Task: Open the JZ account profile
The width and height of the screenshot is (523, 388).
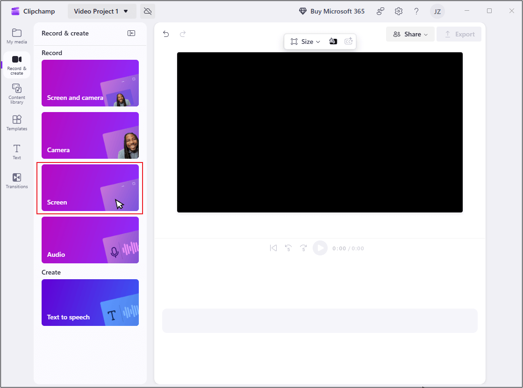Action: pos(437,11)
